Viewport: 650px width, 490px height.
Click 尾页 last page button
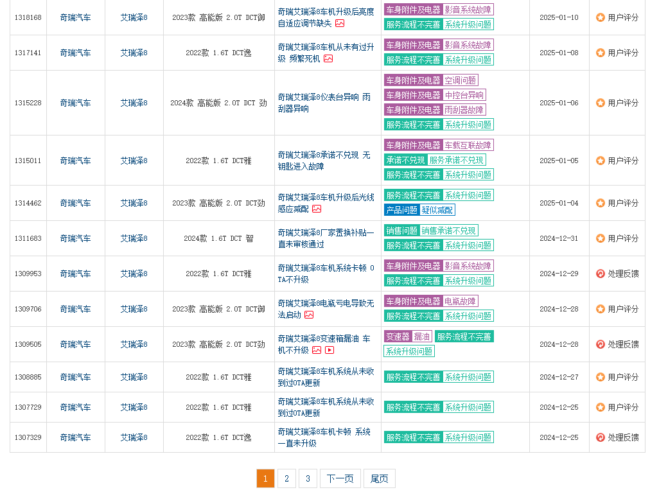pos(380,478)
